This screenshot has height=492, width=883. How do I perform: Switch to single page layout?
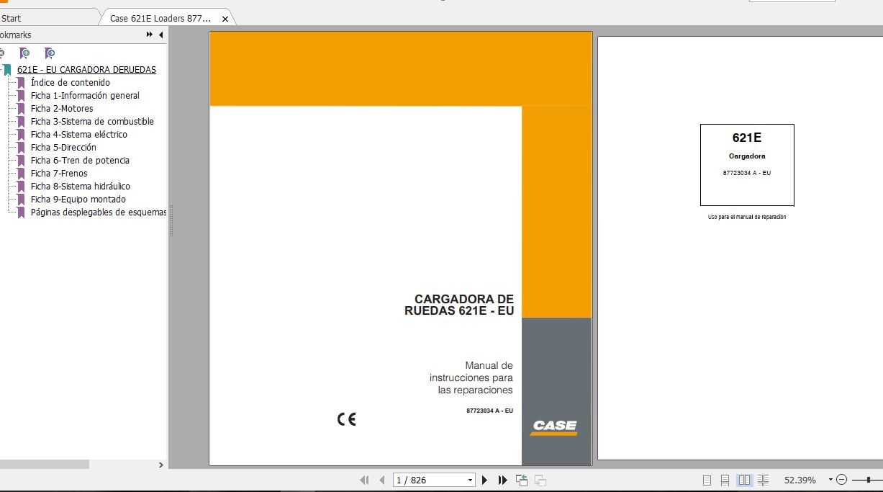coord(707,480)
